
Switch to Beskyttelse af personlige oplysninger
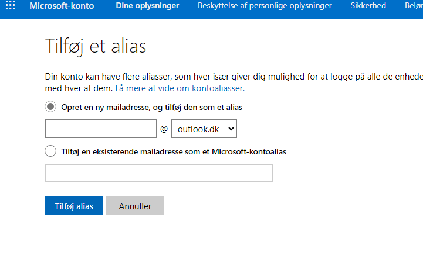(x=265, y=6)
